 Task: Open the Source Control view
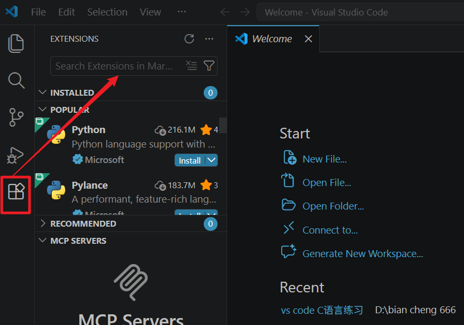click(16, 117)
